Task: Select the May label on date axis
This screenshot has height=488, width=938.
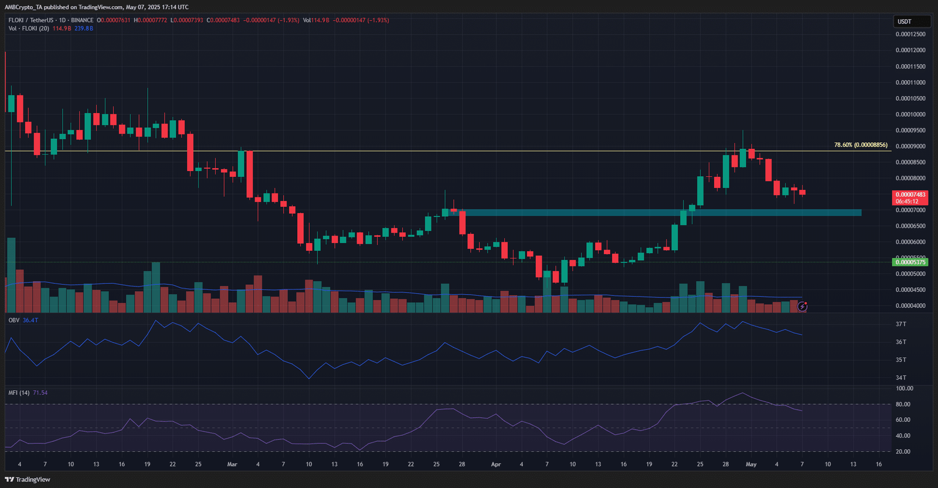Action: click(x=751, y=464)
